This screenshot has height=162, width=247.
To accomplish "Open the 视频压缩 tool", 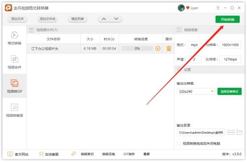I will coord(109,154).
